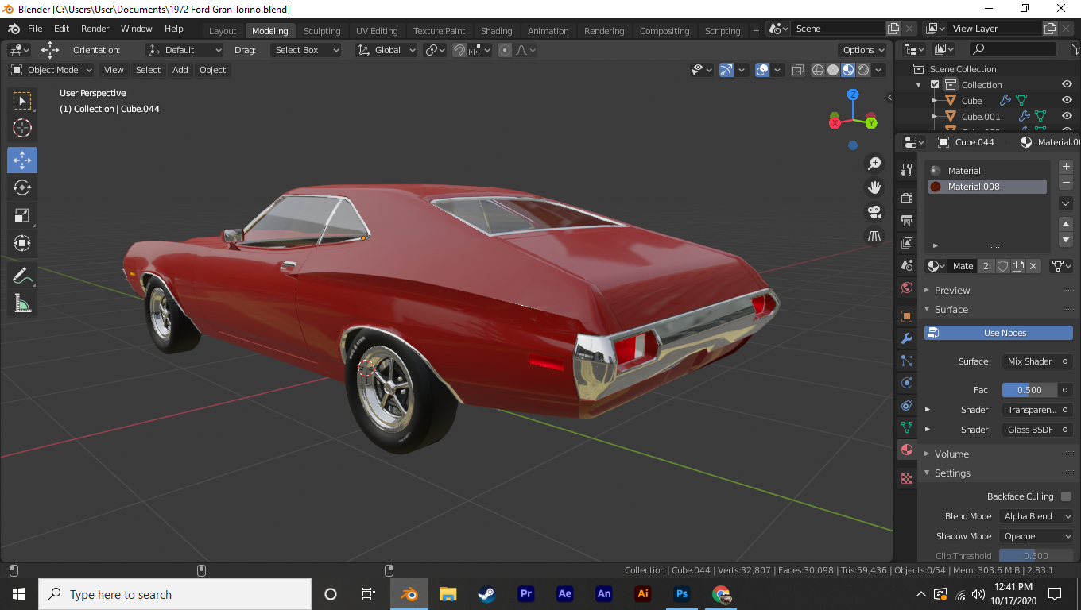Image resolution: width=1081 pixels, height=610 pixels.
Task: Open the Object Mode dropdown
Action: click(x=52, y=70)
